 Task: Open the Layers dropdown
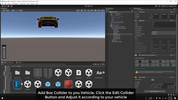[165, 6]
